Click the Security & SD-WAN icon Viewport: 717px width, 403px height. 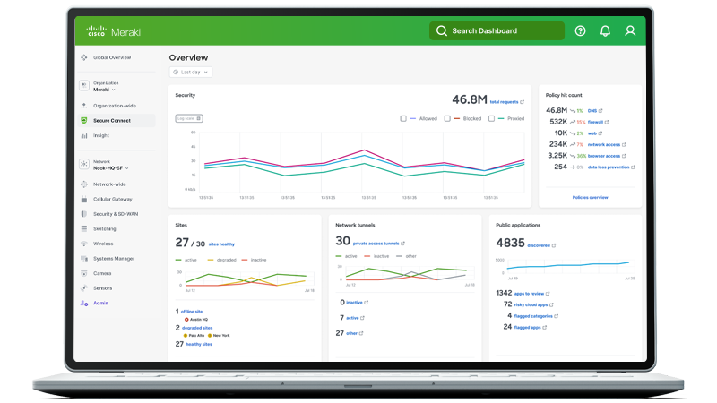click(x=83, y=214)
